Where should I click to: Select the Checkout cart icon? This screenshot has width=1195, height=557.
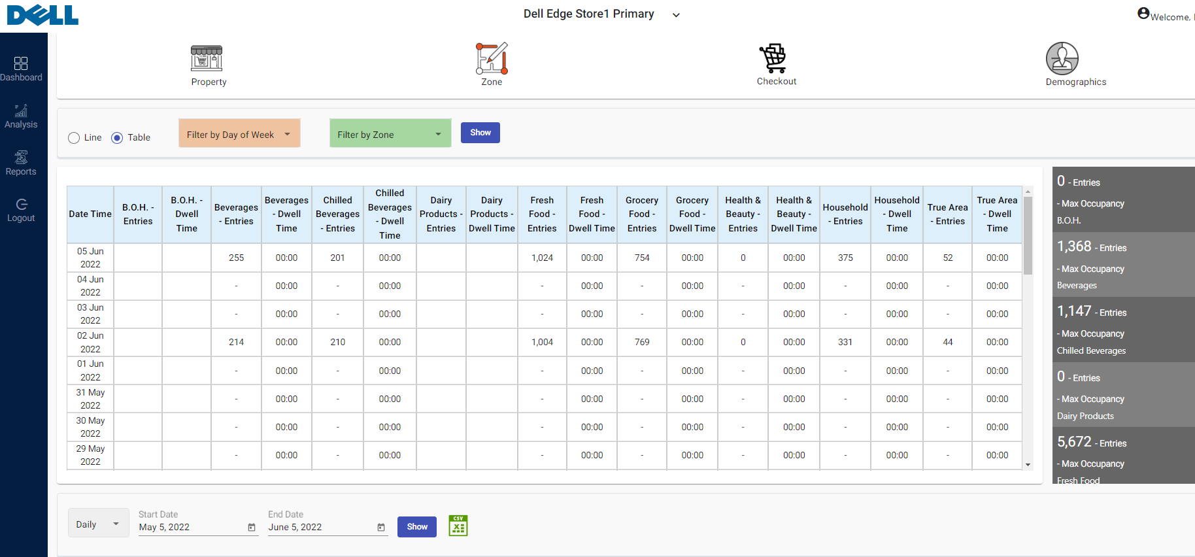click(x=774, y=58)
